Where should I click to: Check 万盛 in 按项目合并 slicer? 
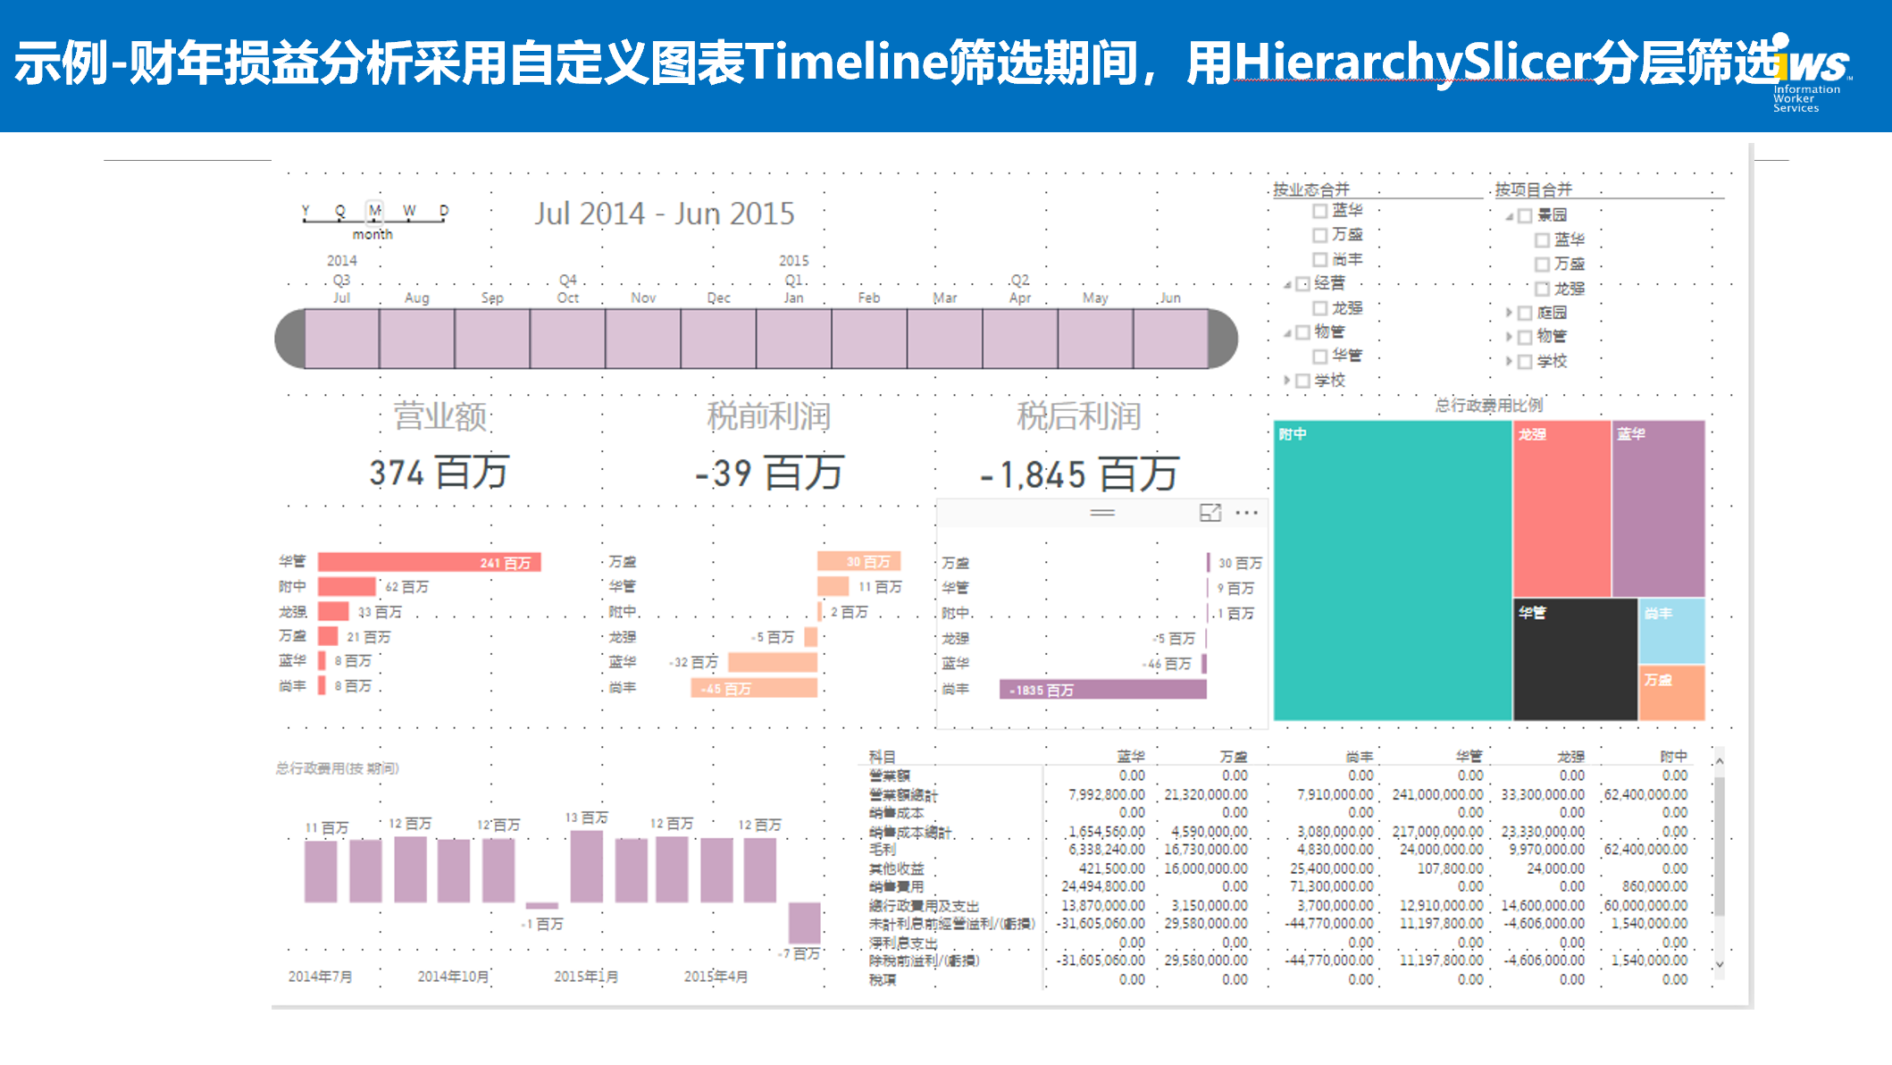coord(1542,264)
